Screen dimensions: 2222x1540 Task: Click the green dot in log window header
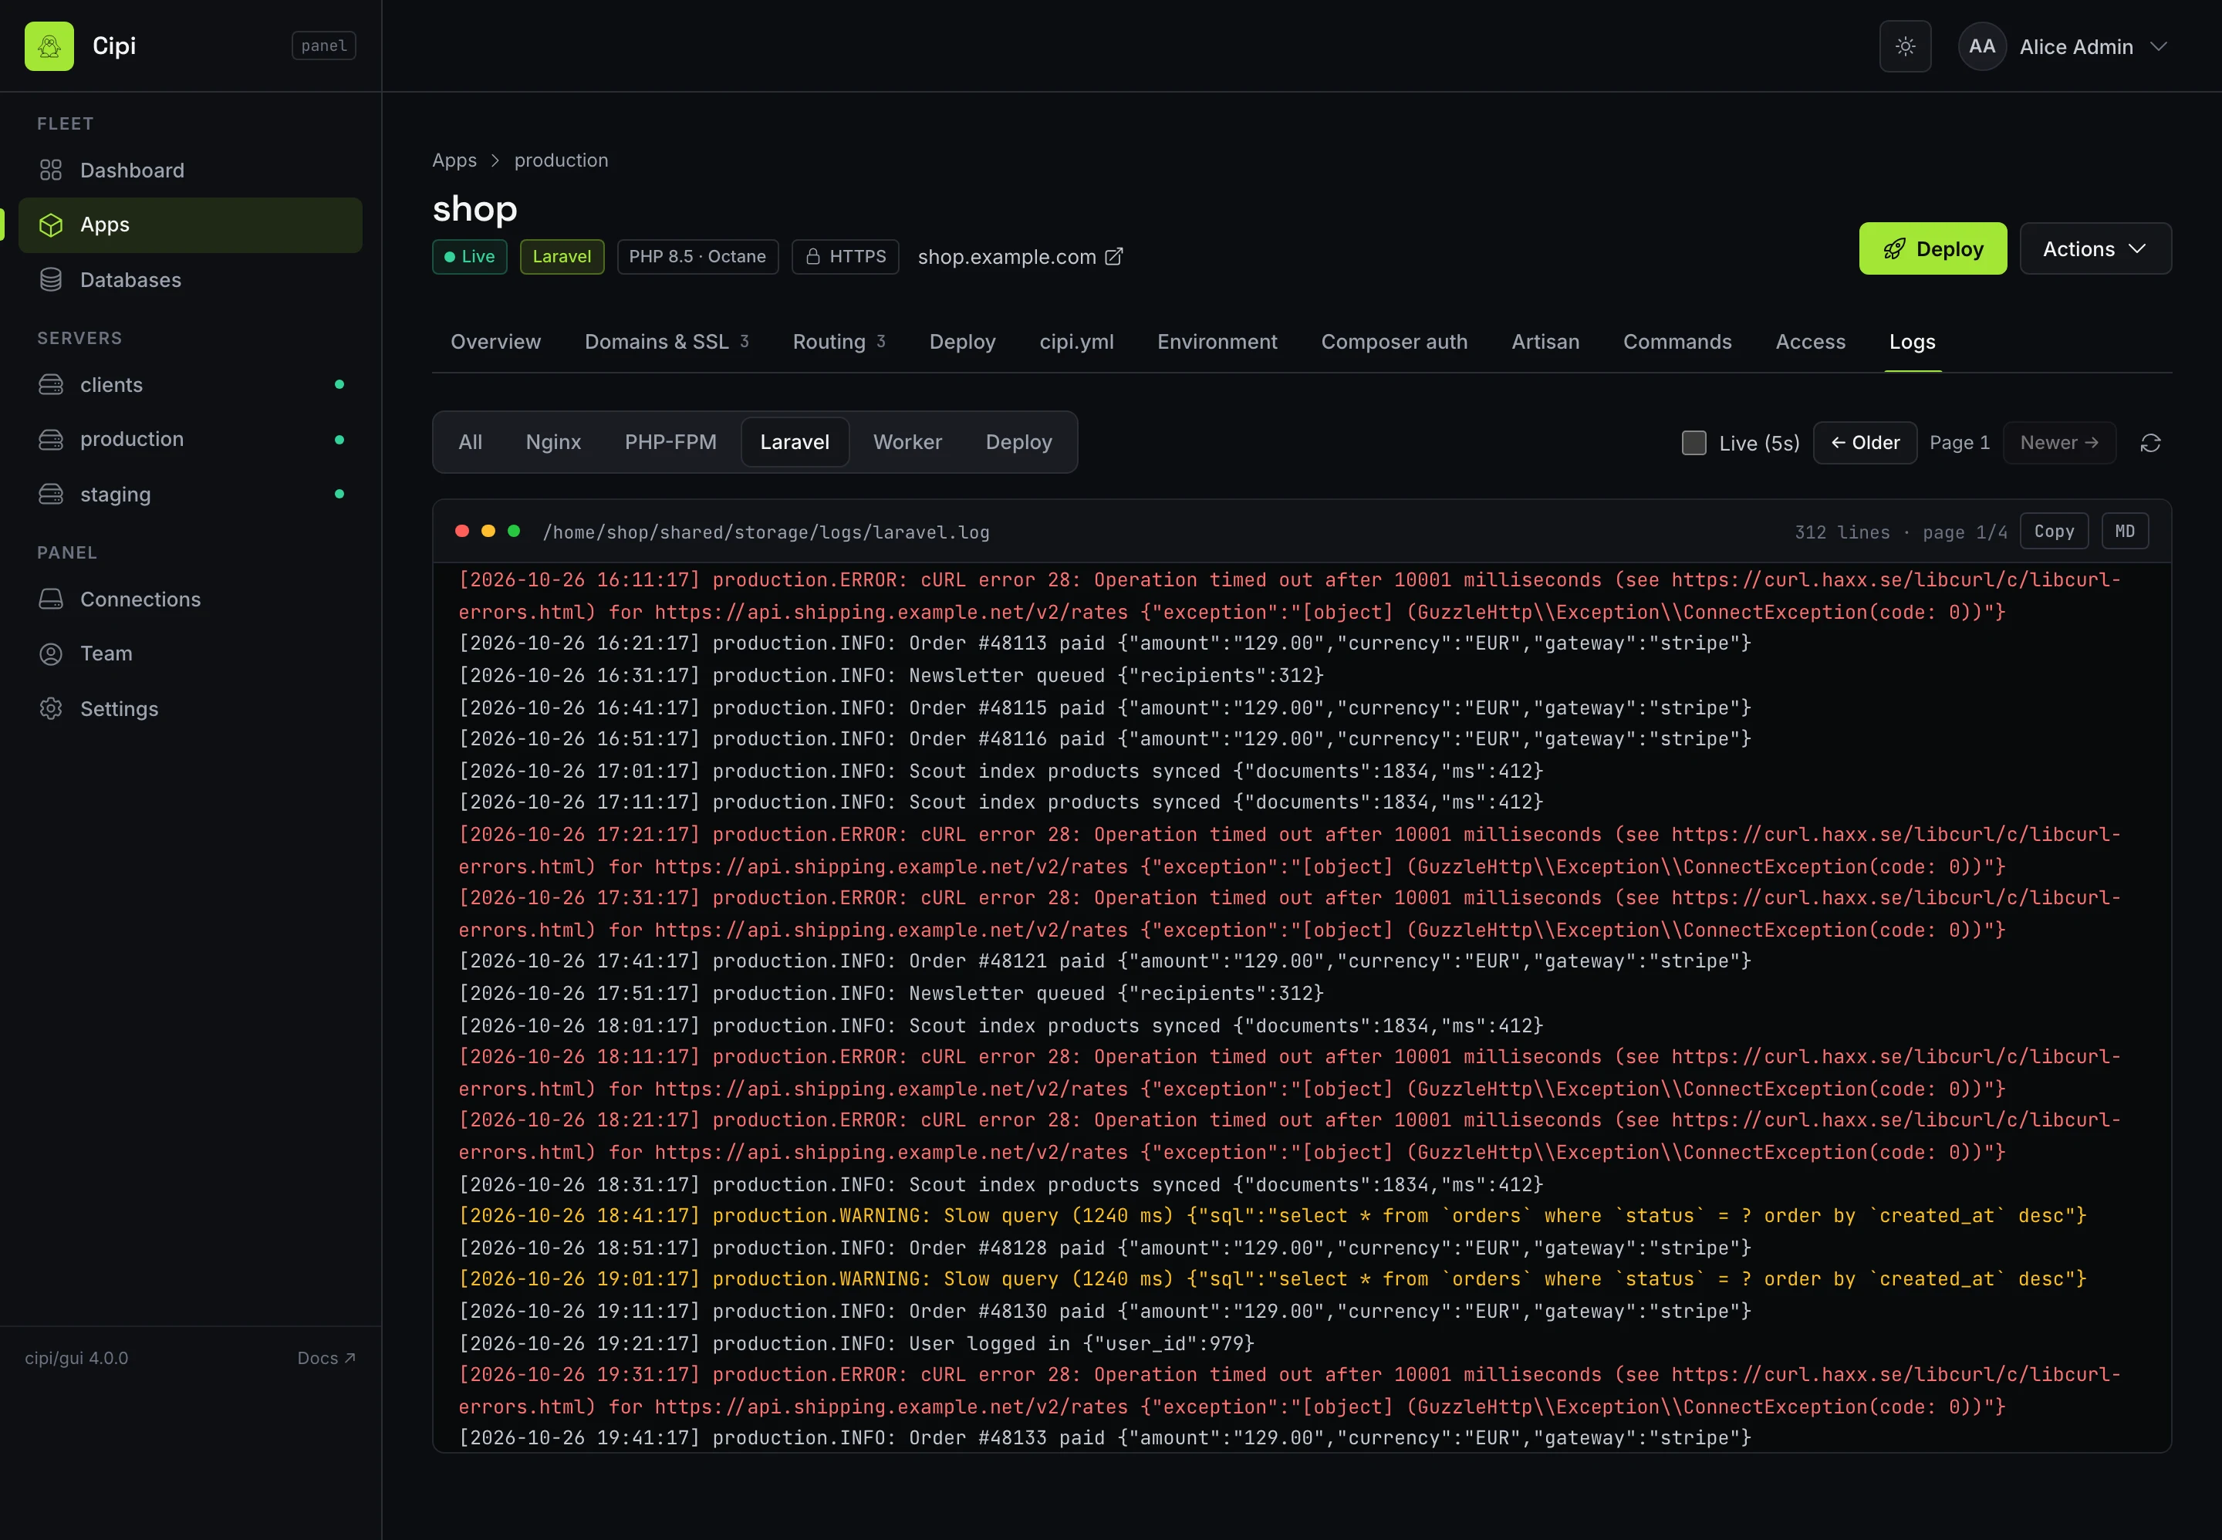click(515, 532)
